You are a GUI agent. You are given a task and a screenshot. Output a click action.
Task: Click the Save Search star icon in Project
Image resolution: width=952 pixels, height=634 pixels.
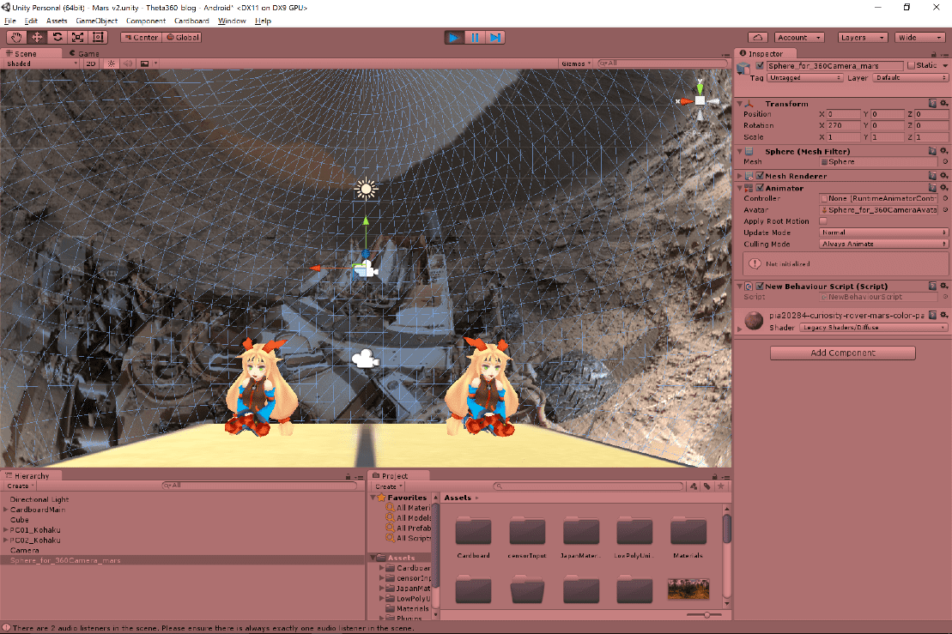721,486
